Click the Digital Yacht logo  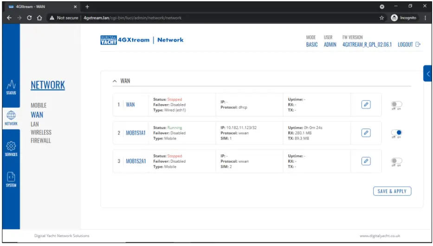(109, 40)
